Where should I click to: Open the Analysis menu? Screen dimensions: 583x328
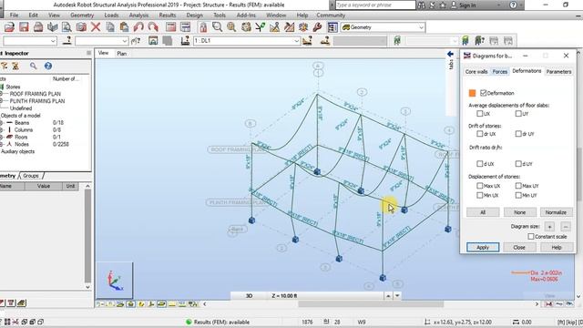[x=138, y=15]
